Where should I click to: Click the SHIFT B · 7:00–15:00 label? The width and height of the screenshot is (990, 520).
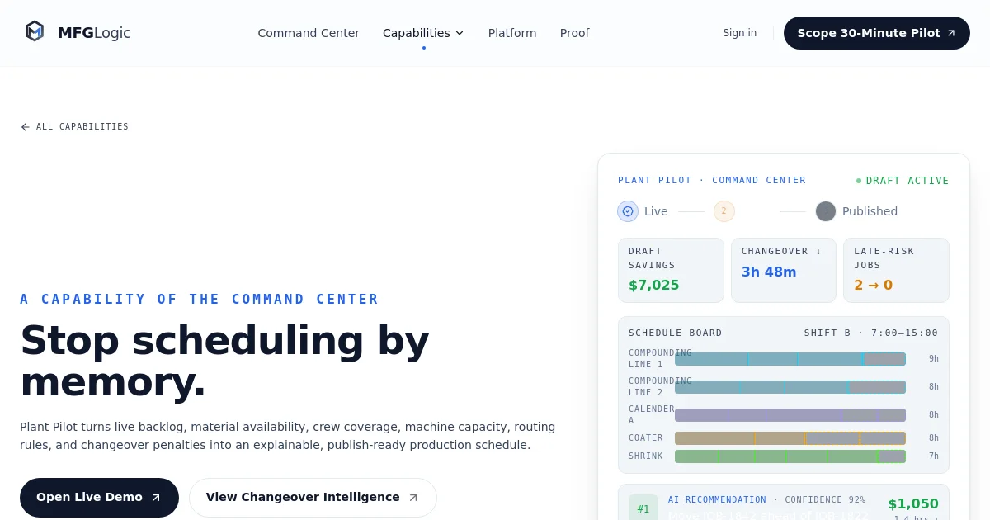871,333
